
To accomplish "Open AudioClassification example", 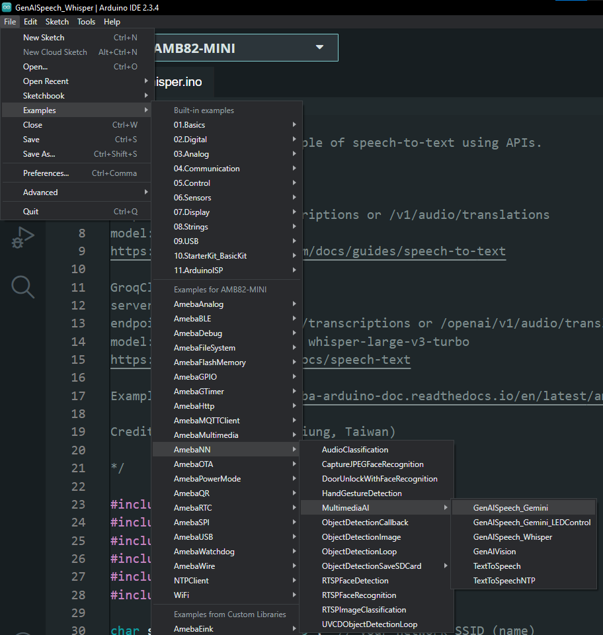I will coord(376,450).
